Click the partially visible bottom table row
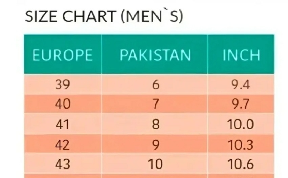The height and width of the screenshot is (178, 288). [x=149, y=176]
